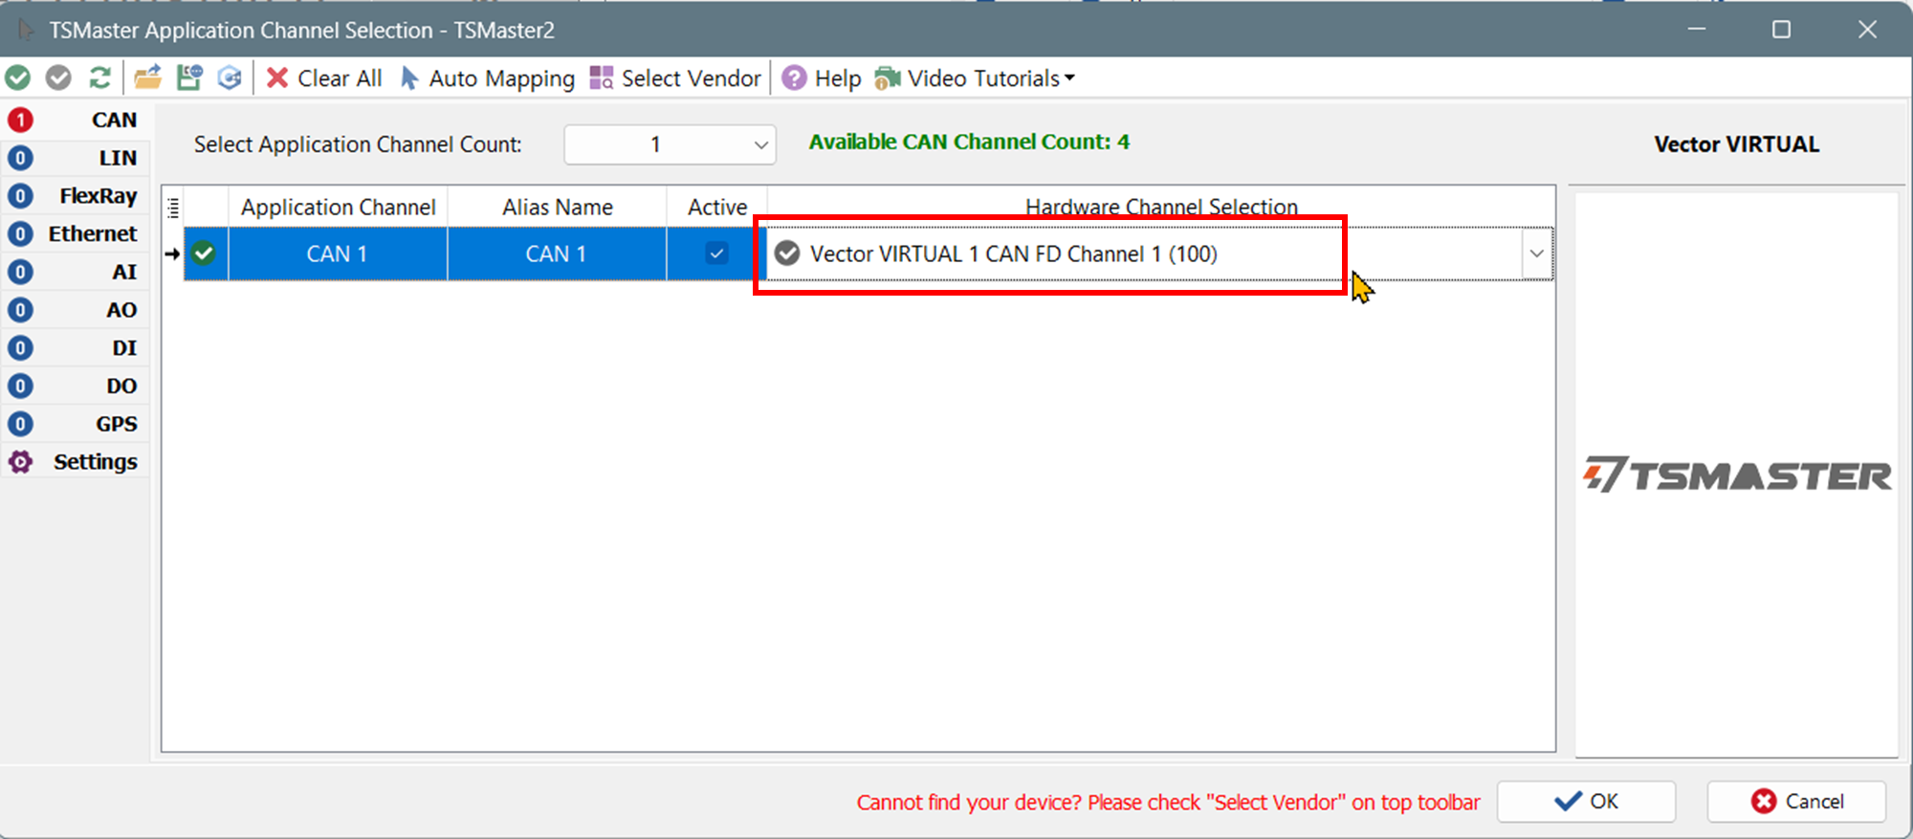
Task: Open the Application Channel Count dropdown
Action: click(670, 144)
